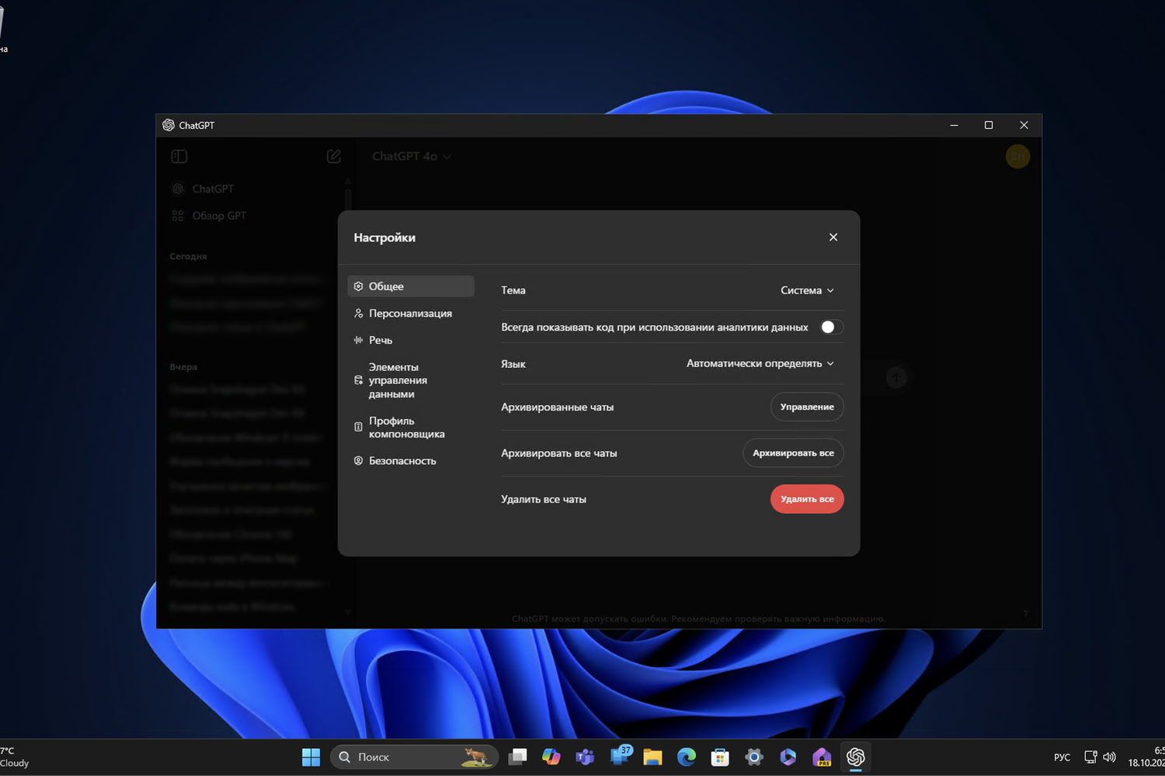Open the blue-purple hexagon taskbar app
This screenshot has height=776, width=1165.
(x=788, y=757)
